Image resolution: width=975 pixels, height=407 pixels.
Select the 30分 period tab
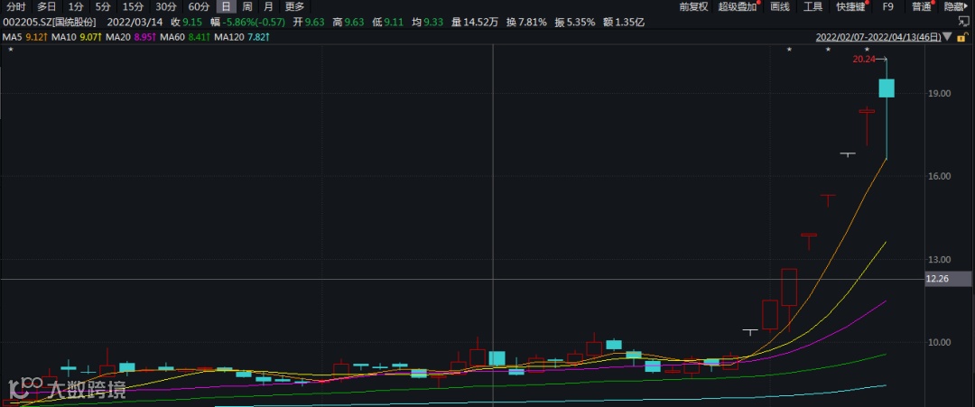click(165, 7)
